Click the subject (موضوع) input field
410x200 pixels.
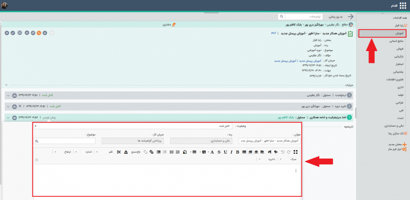pos(64,141)
